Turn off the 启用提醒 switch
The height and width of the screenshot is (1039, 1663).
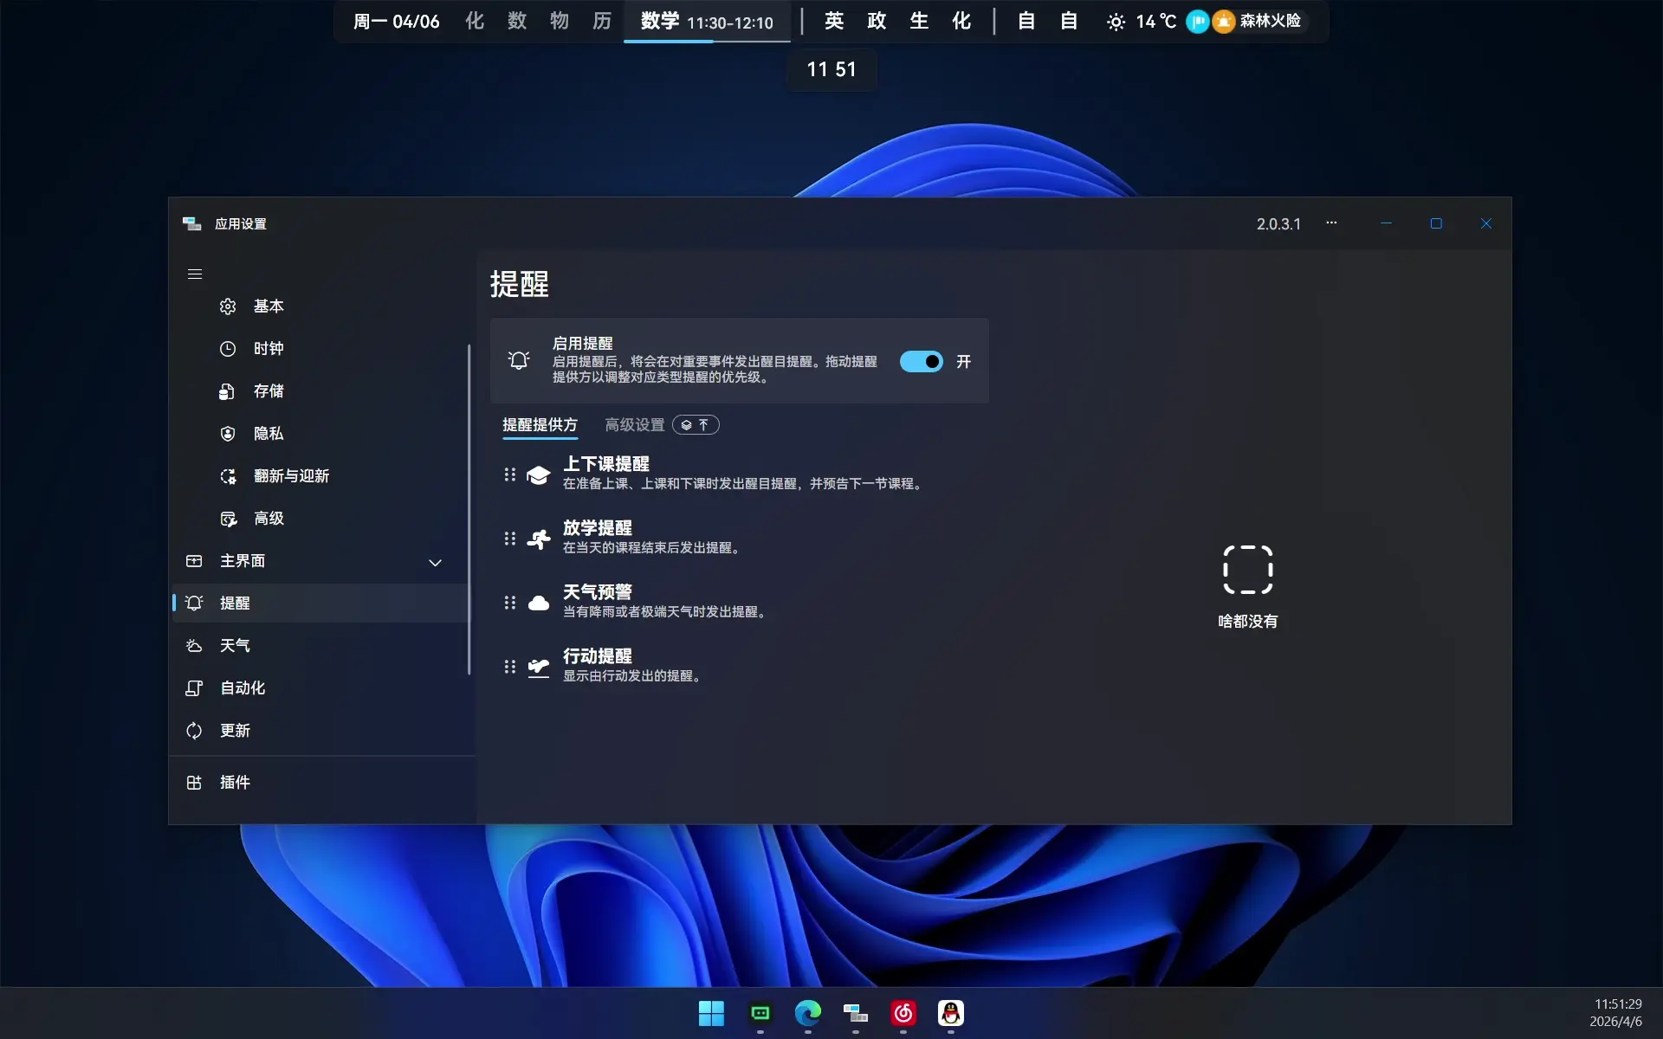[922, 361]
